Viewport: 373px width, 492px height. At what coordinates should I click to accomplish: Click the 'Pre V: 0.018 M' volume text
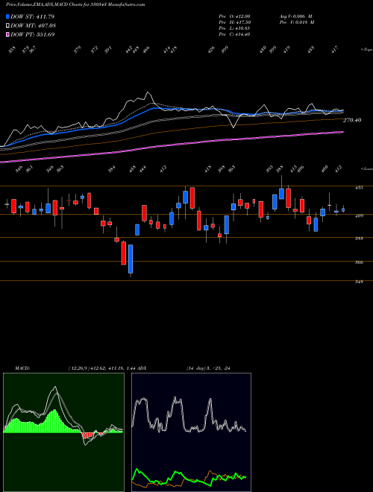click(x=297, y=22)
